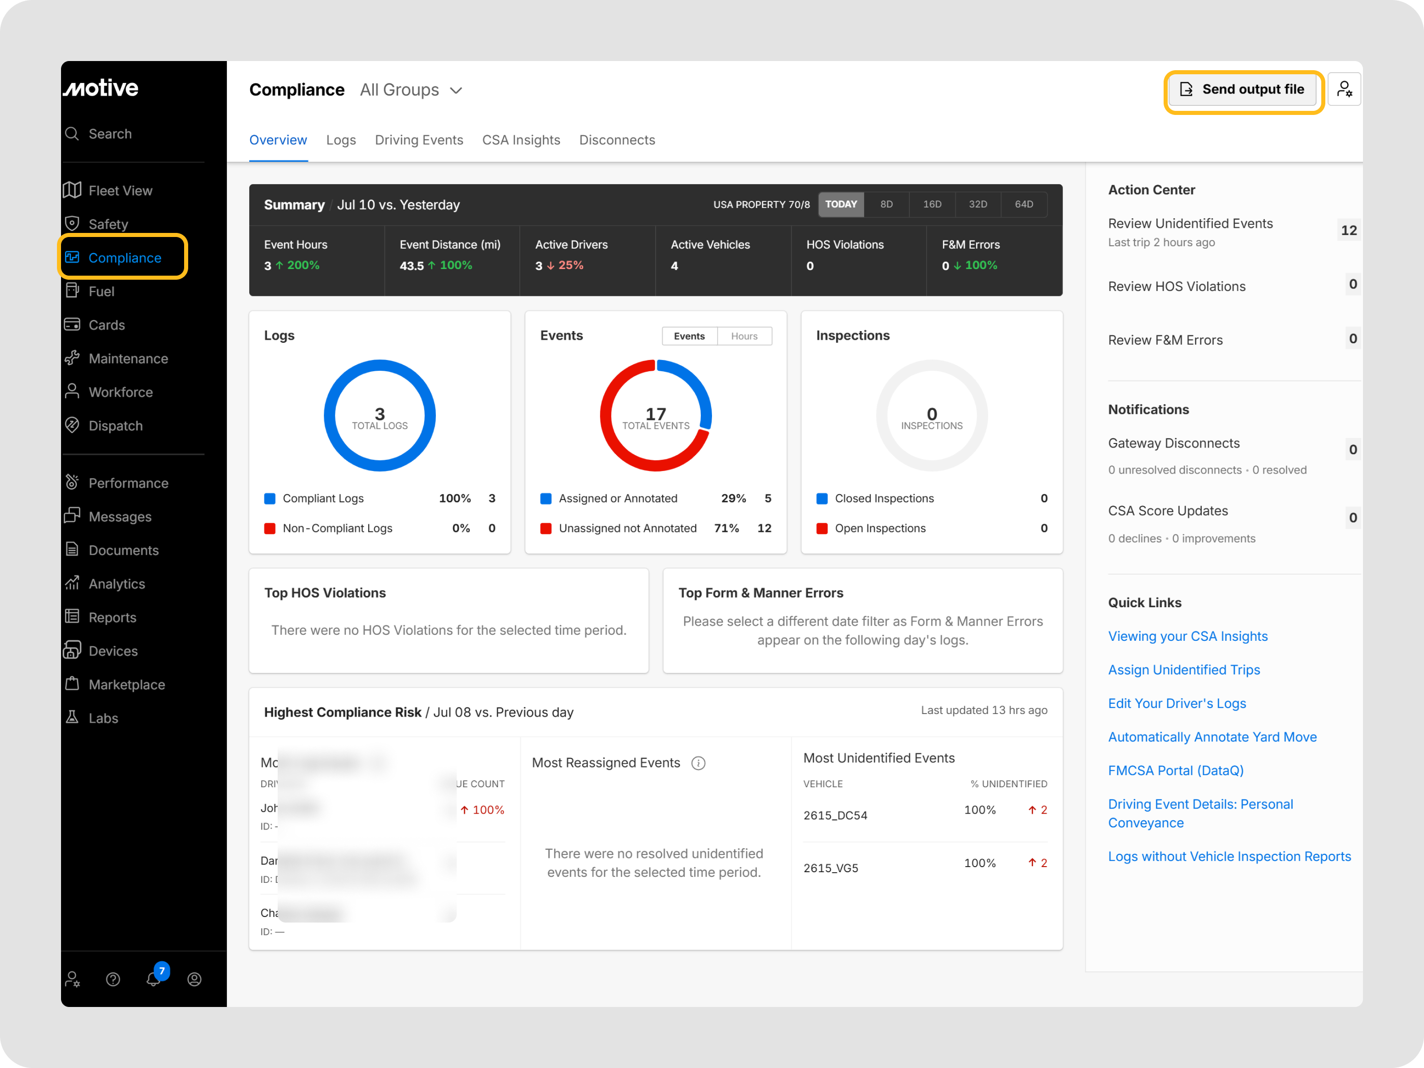Open the Analytics chart icon
The height and width of the screenshot is (1068, 1424).
pyautogui.click(x=72, y=583)
